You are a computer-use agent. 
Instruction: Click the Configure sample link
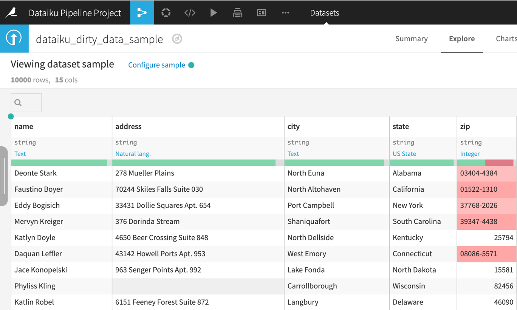point(156,65)
